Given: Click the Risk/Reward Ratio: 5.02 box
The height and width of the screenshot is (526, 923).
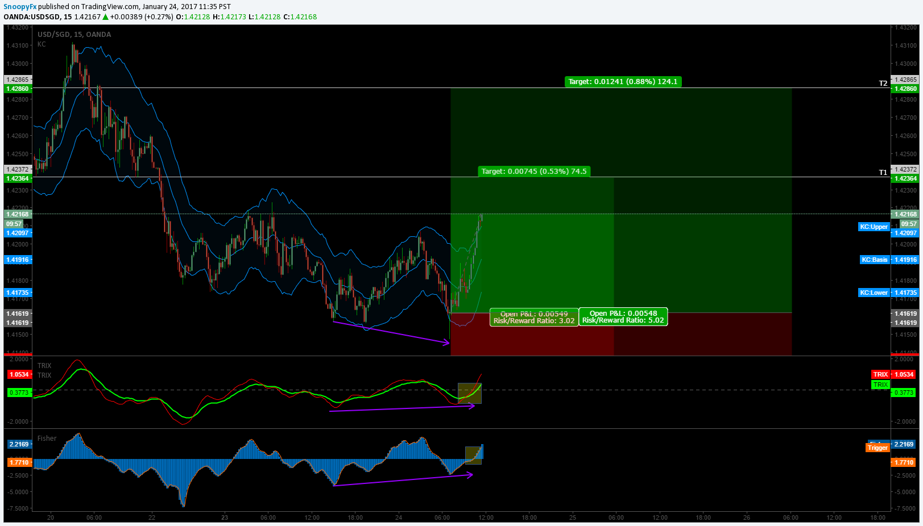Looking at the screenshot, I should pyautogui.click(x=623, y=317).
